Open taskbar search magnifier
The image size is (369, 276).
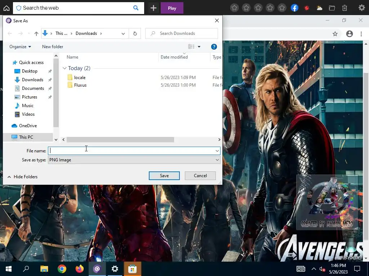click(x=26, y=269)
